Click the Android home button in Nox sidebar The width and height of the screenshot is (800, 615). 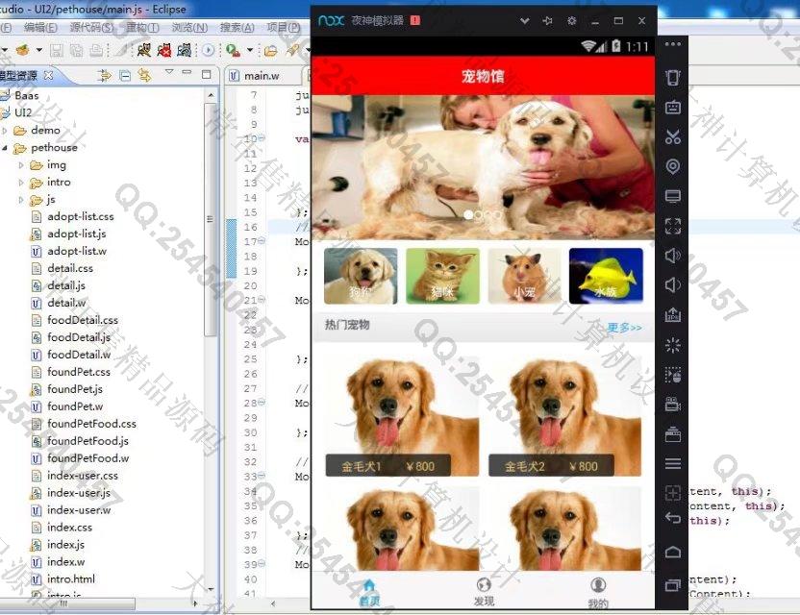tap(672, 552)
